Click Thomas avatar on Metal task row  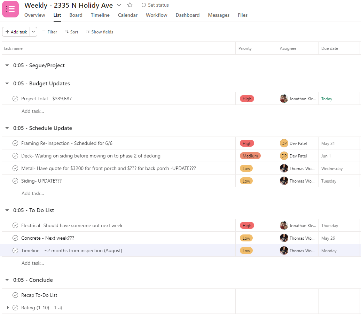coord(284,168)
